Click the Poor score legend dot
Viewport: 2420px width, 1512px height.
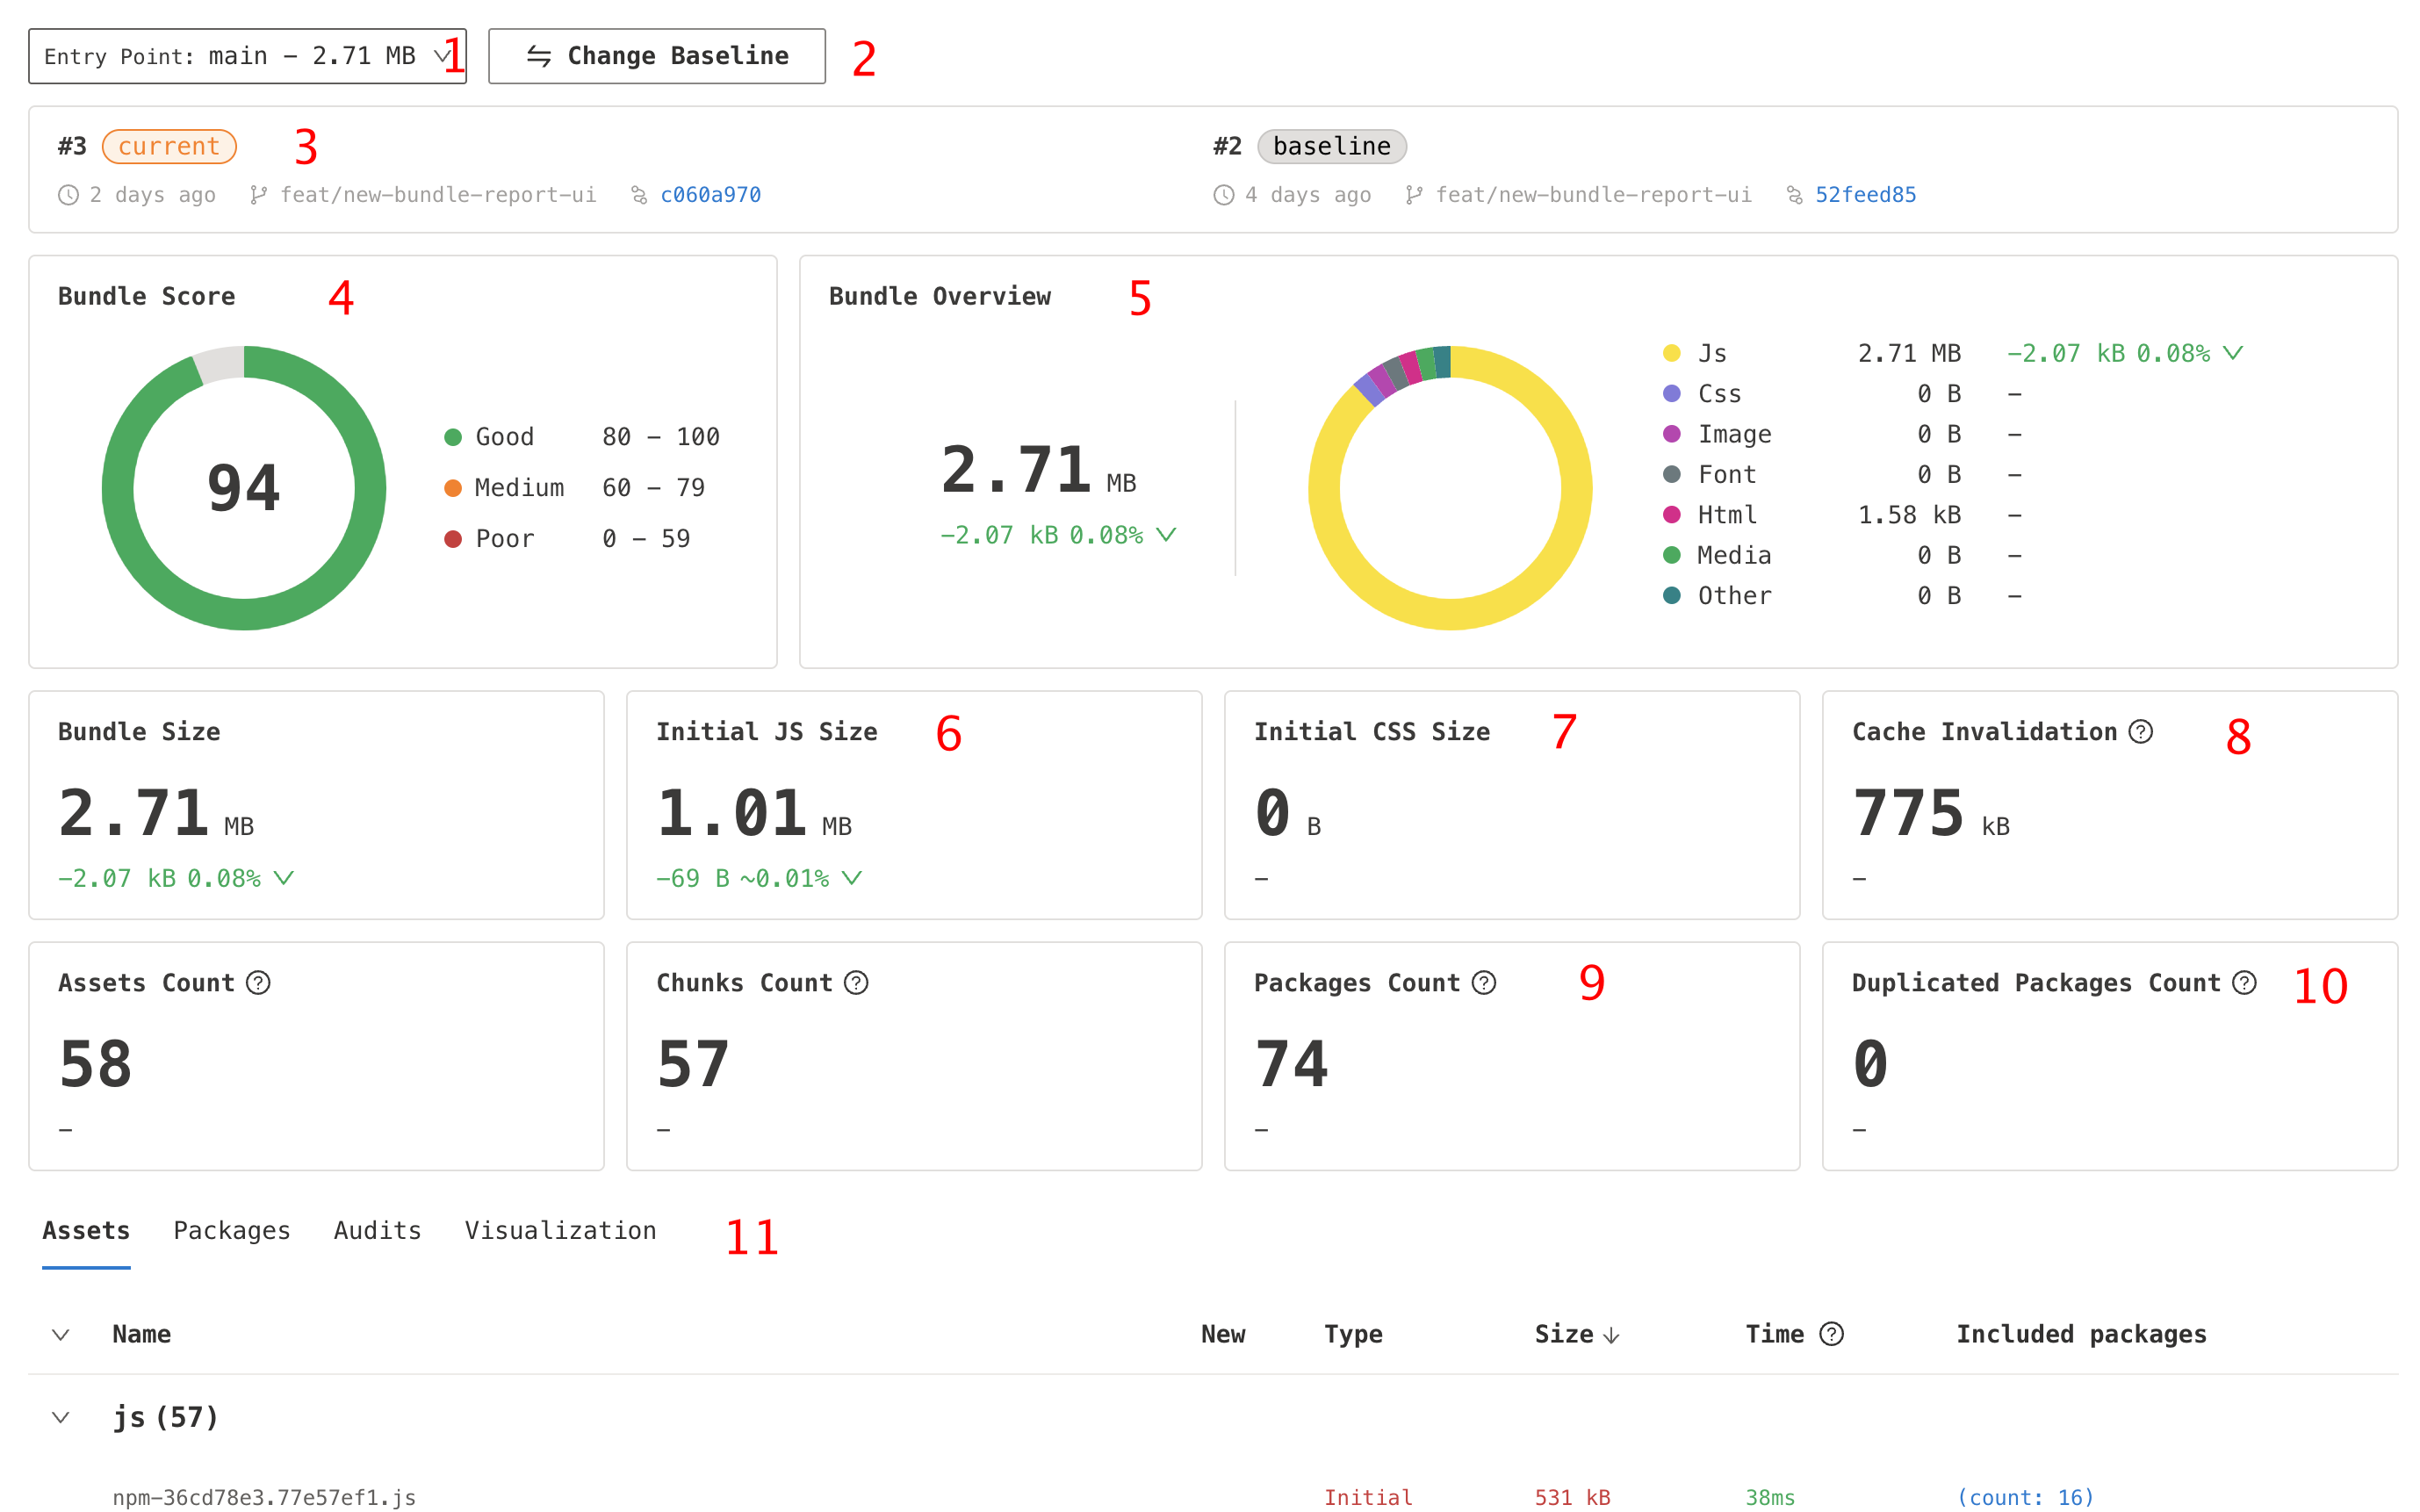453,539
